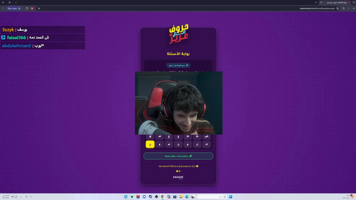Pick the letter غ key
This screenshot has height=200, width=356.
tap(169, 137)
